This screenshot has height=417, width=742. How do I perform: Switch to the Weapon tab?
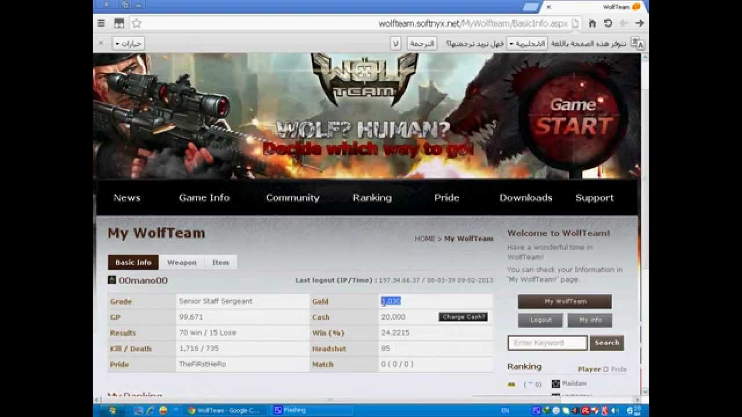pos(182,262)
